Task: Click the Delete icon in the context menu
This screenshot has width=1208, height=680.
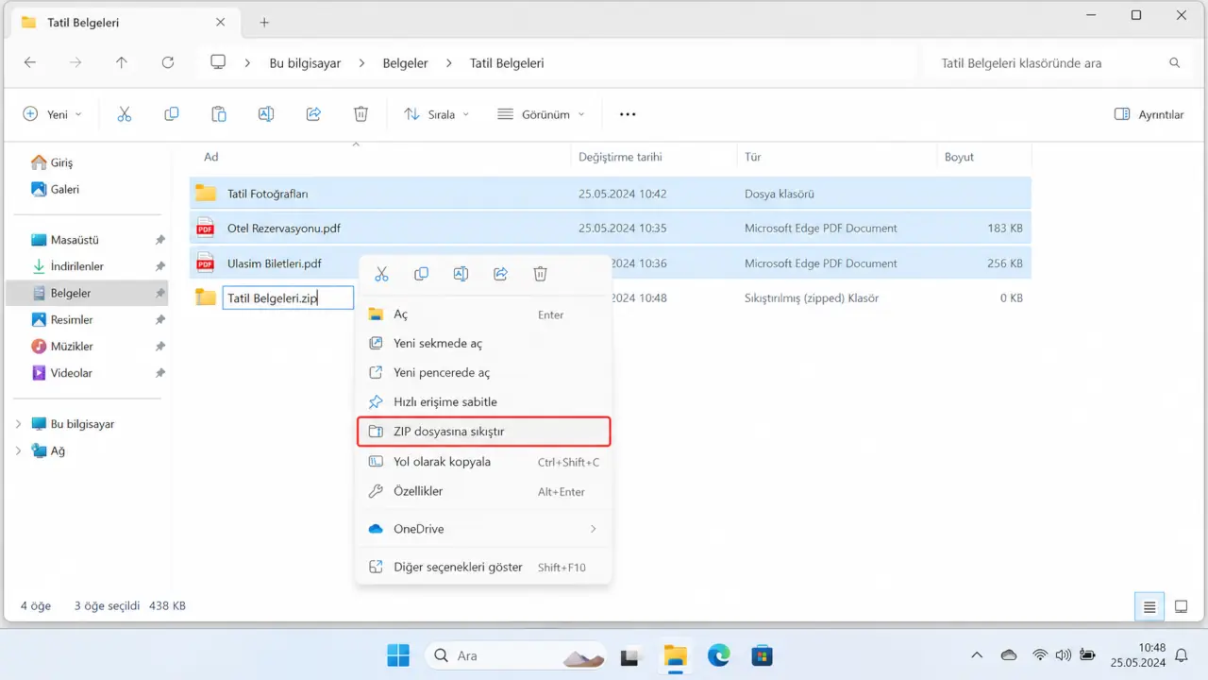Action: point(540,274)
